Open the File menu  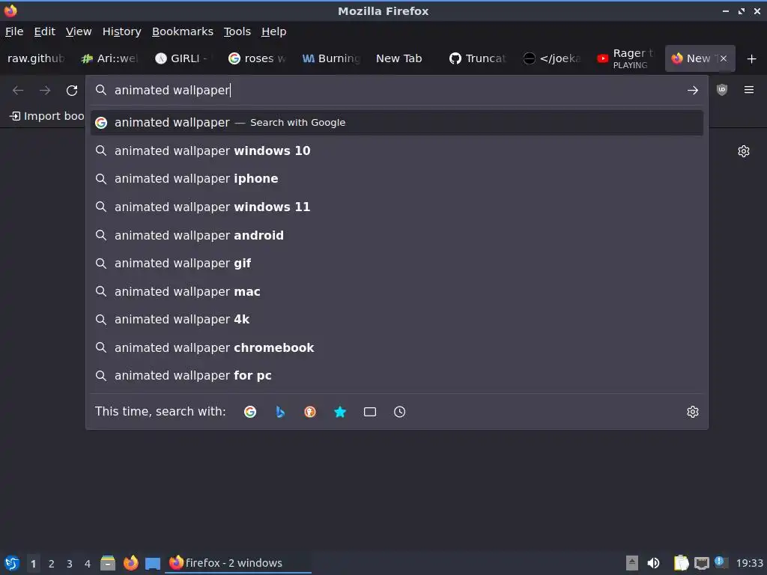[14, 31]
